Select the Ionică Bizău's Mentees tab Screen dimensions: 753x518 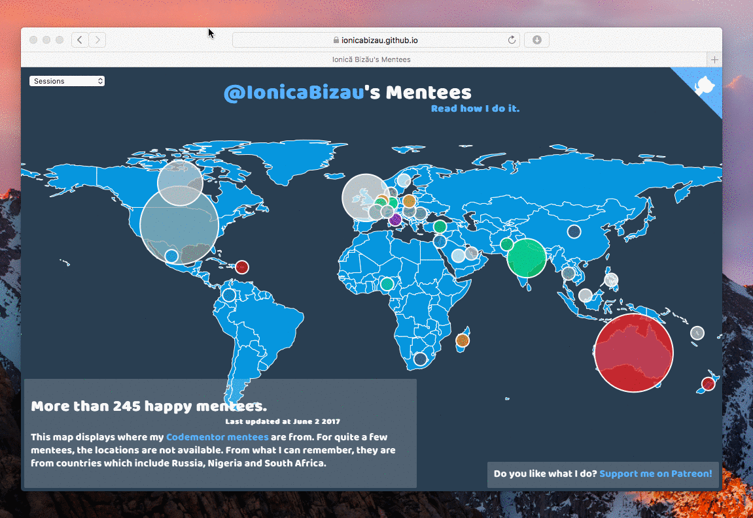[x=371, y=59]
